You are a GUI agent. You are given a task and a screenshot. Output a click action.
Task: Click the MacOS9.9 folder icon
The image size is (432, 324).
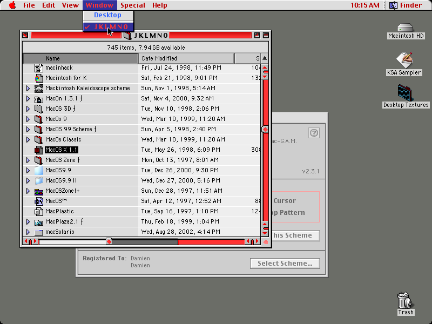point(38,170)
